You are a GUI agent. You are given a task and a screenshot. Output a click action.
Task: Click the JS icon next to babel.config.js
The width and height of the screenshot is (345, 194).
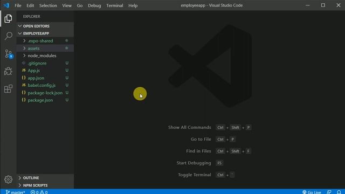click(24, 85)
